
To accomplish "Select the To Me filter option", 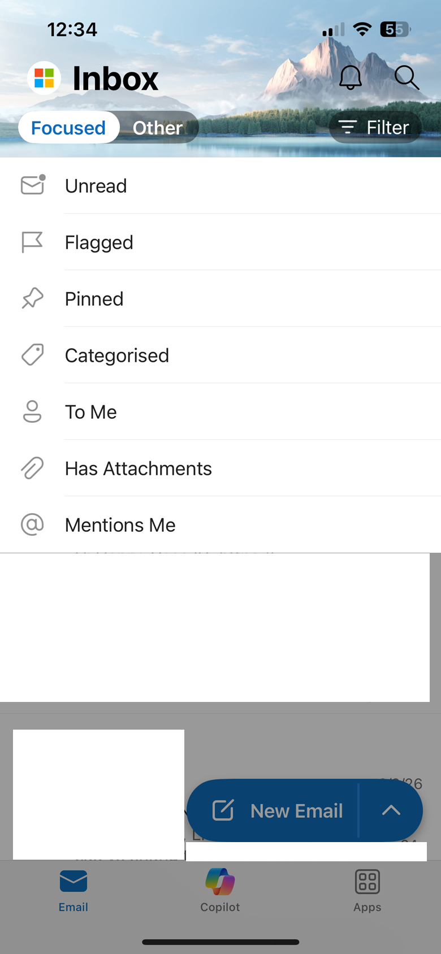I will pos(220,411).
